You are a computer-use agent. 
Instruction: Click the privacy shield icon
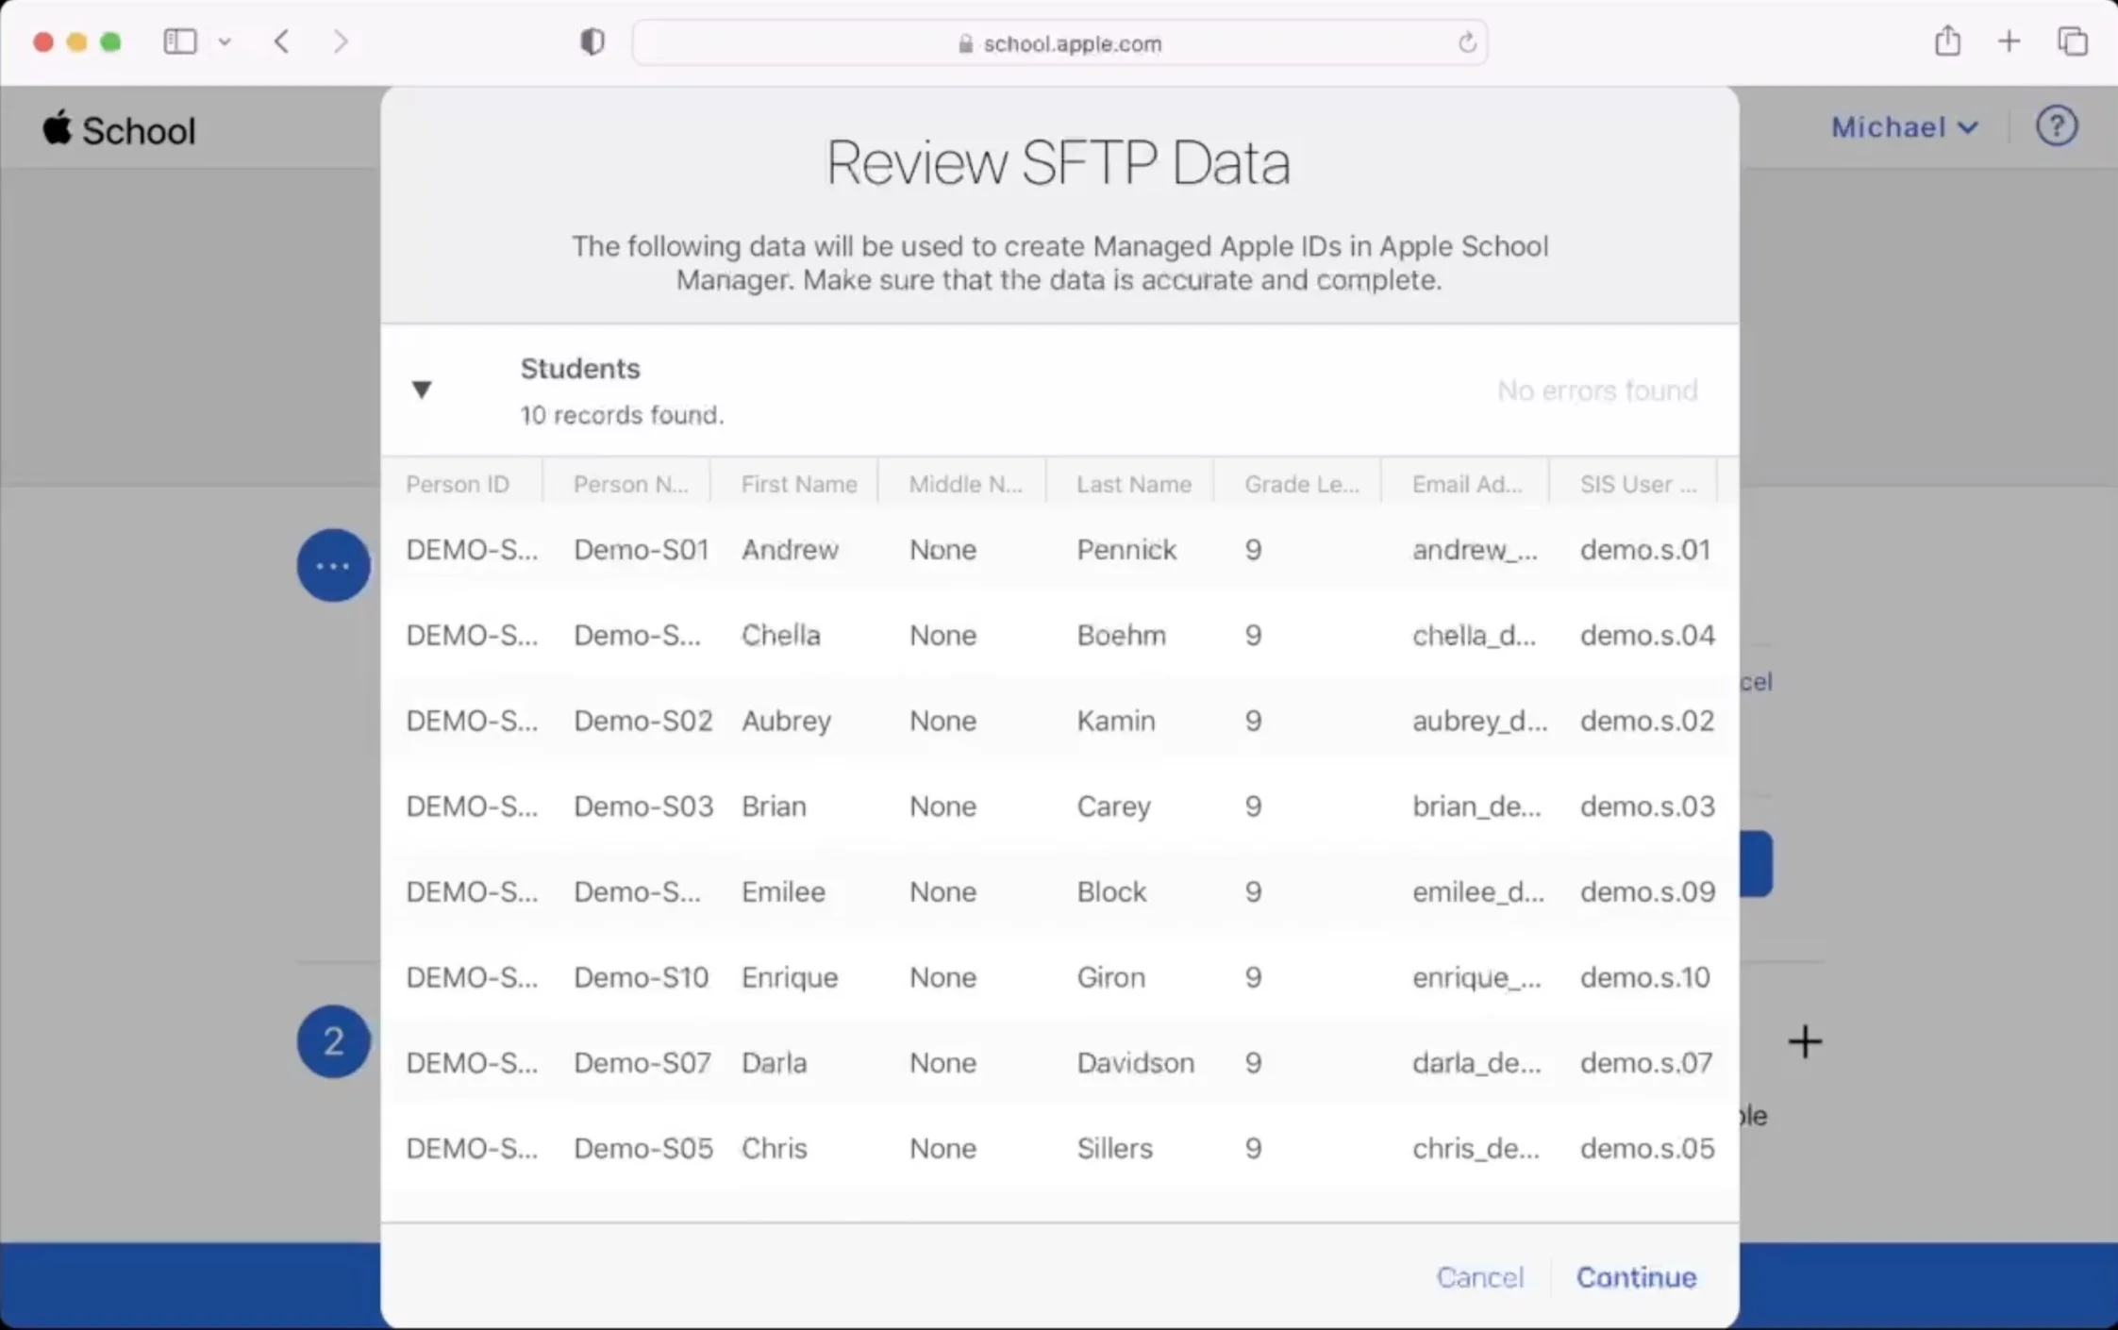click(592, 42)
